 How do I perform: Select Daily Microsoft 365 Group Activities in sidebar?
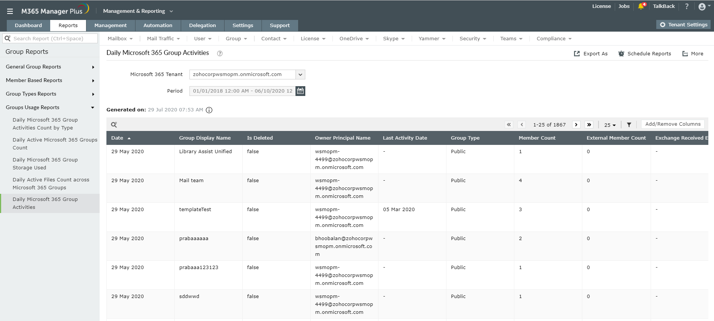tap(50, 203)
